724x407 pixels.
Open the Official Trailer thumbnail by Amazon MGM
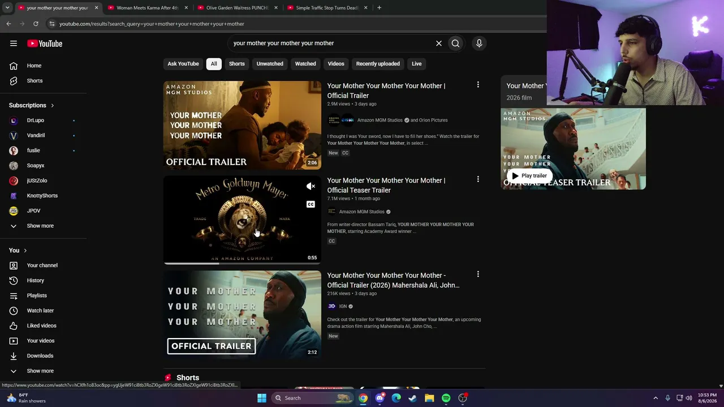[242, 125]
